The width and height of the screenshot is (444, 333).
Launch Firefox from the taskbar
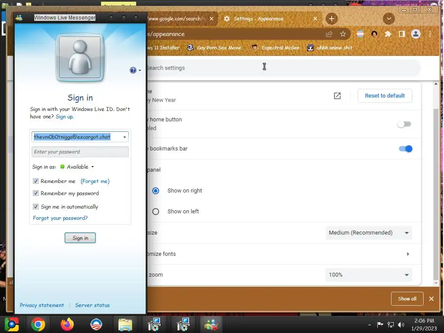click(67, 324)
